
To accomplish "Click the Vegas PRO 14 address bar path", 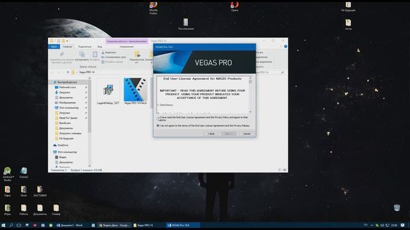I will point(87,72).
